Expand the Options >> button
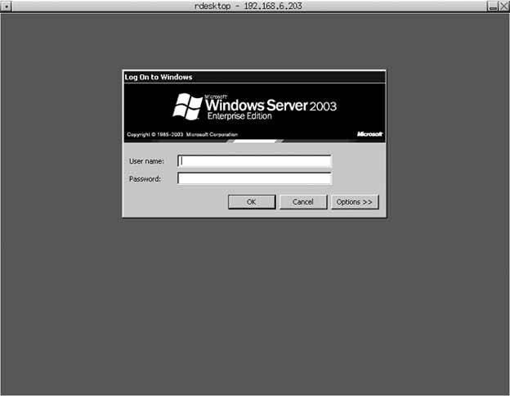The width and height of the screenshot is (510, 396). point(355,202)
